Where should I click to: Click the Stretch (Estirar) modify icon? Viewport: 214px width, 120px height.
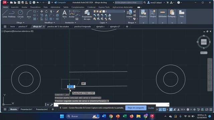click(x=41, y=19)
